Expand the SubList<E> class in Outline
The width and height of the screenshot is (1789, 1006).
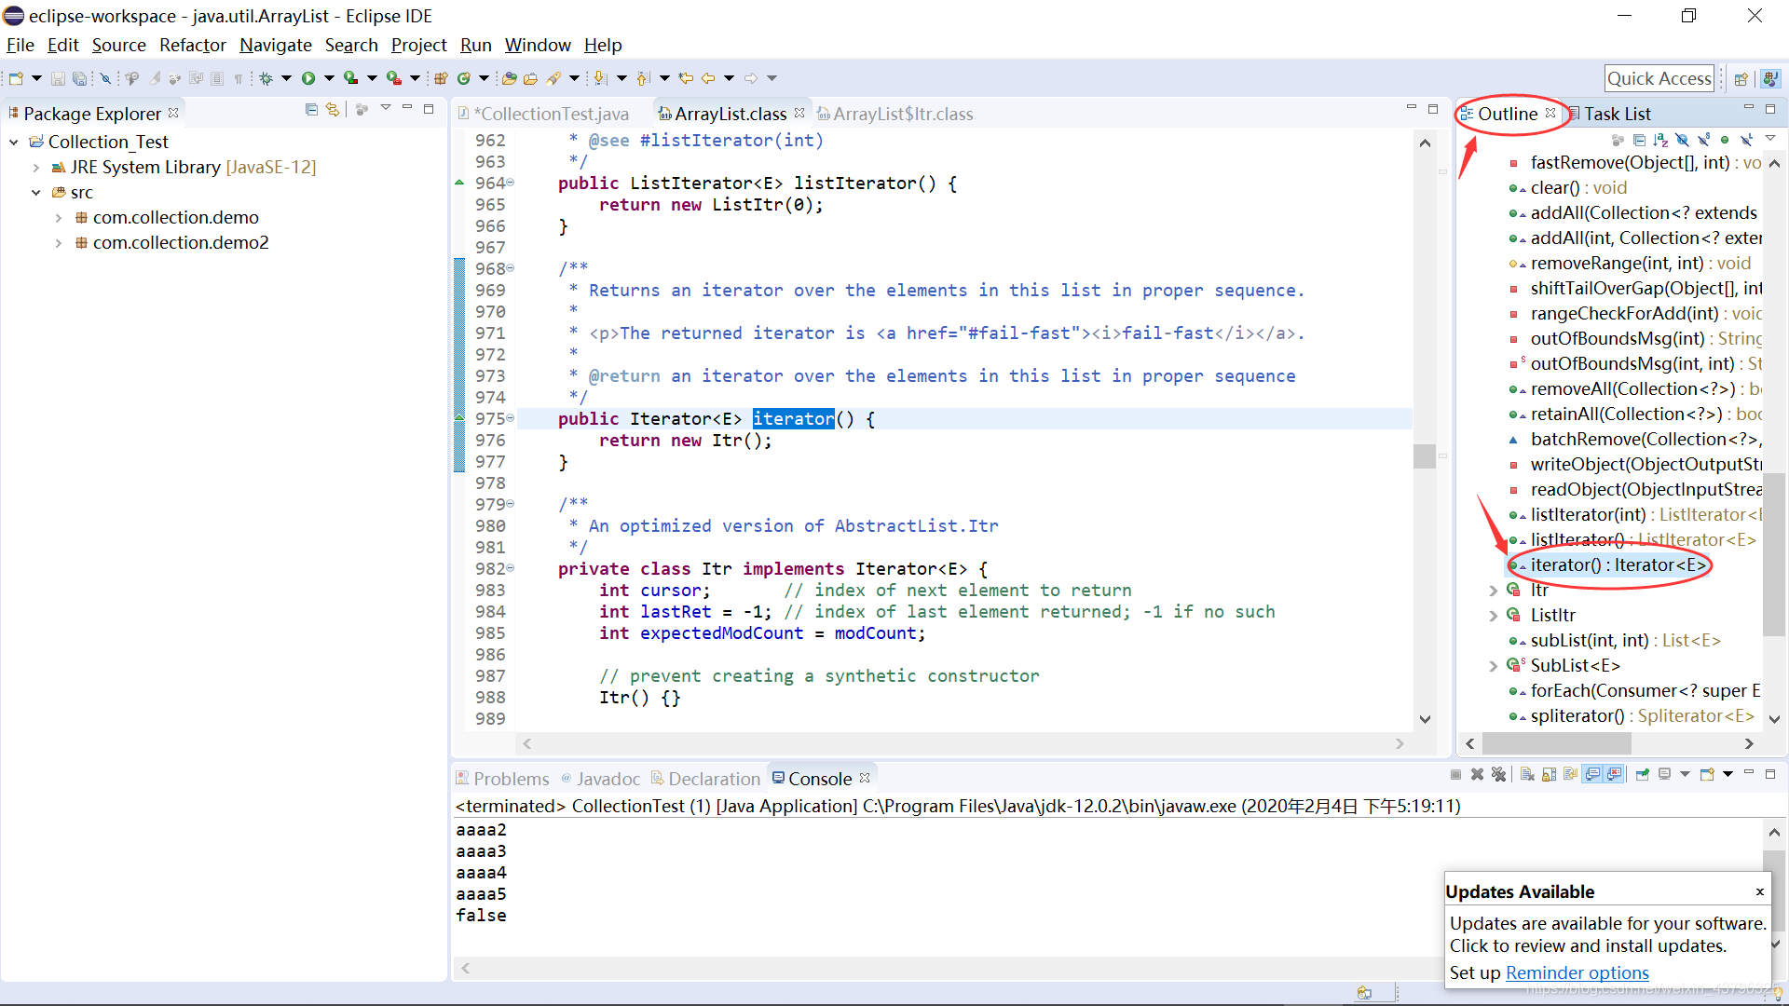(1493, 666)
